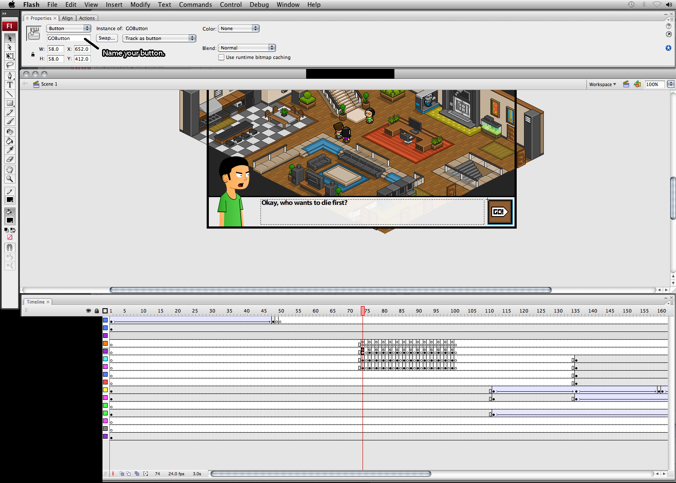
Task: Open the symbol type Button dropdown
Action: click(x=68, y=28)
